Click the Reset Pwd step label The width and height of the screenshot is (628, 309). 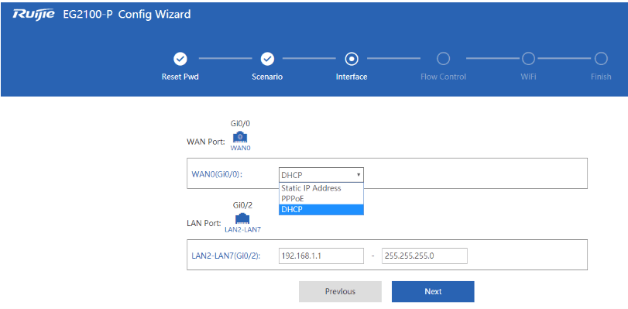(x=180, y=77)
